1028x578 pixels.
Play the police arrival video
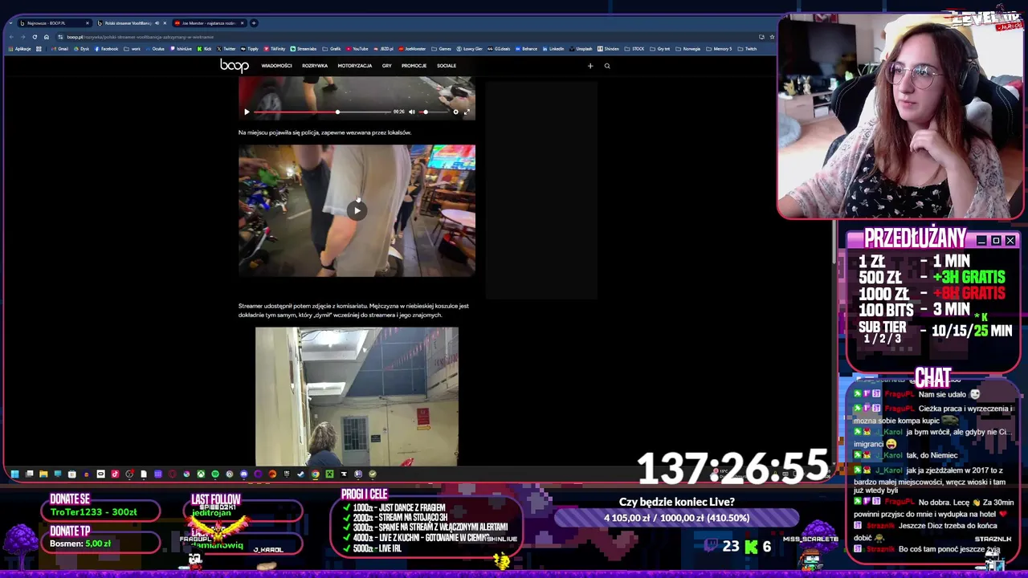357,210
